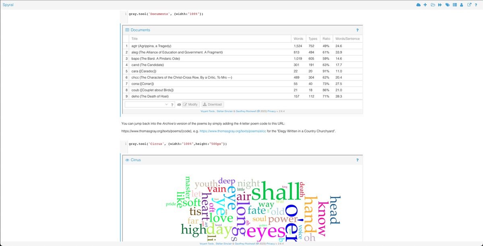Select the row 'cara ([Caradoc])'
This screenshot has width=483, height=246.
243,71
